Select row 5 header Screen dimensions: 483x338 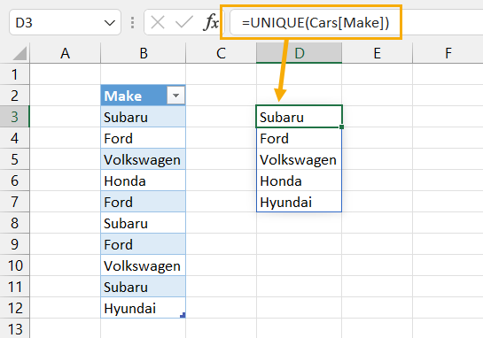(14, 159)
